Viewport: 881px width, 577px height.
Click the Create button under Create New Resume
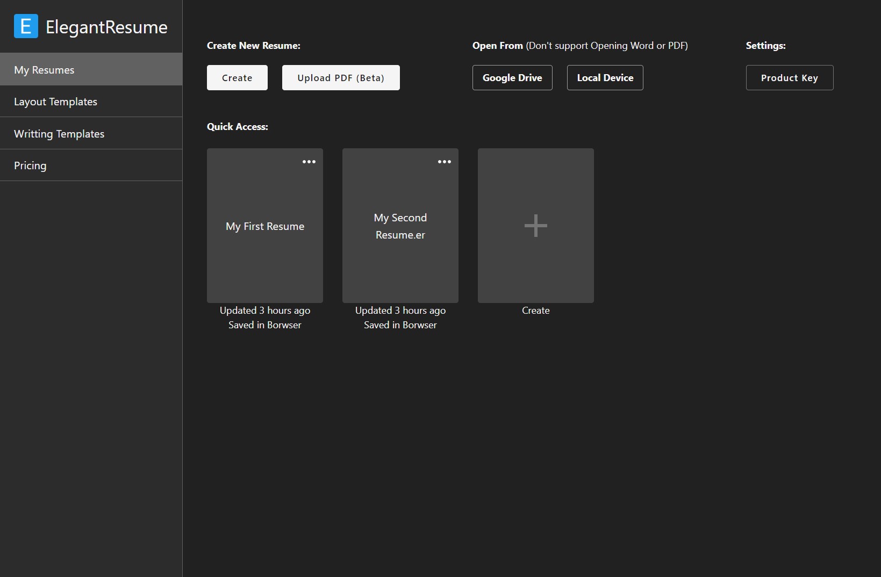tap(237, 78)
